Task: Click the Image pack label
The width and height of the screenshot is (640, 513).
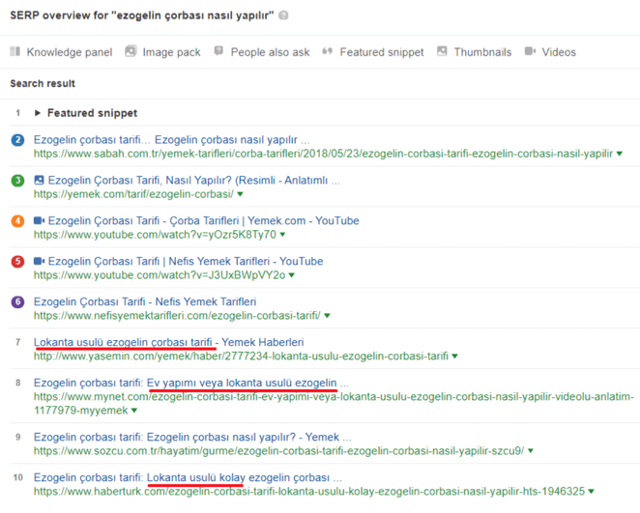Action: pos(171,52)
